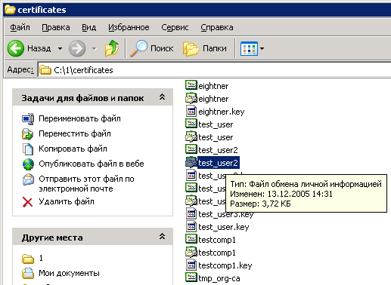This screenshot has width=391, height=285.
Task: Click Копировать файл link
Action: tap(73, 149)
